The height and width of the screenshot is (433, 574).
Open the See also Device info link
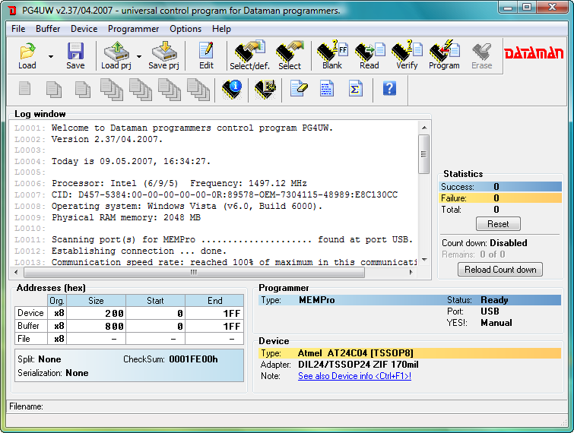354,376
